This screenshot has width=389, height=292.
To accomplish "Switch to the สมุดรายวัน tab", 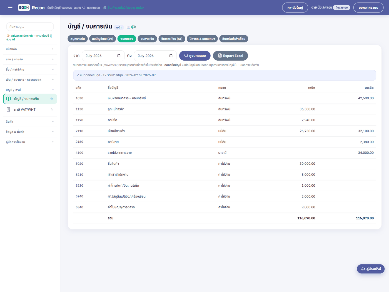I will [x=78, y=39].
